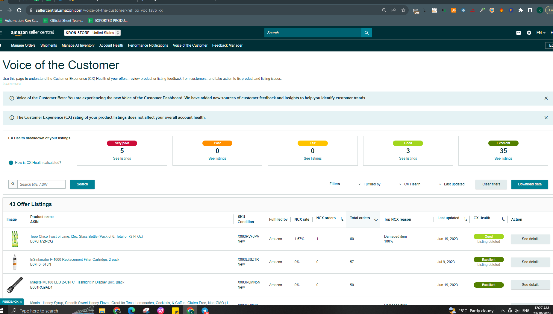Click the zoom magnifier icon in address bar
The width and height of the screenshot is (553, 314).
tap(384, 10)
